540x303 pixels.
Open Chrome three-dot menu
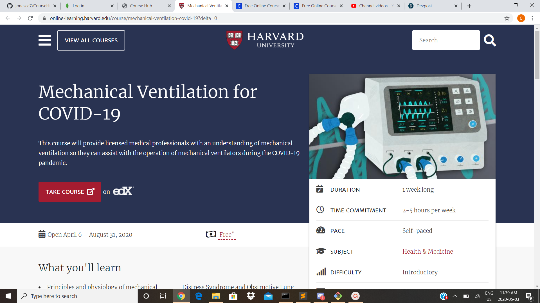tap(532, 18)
